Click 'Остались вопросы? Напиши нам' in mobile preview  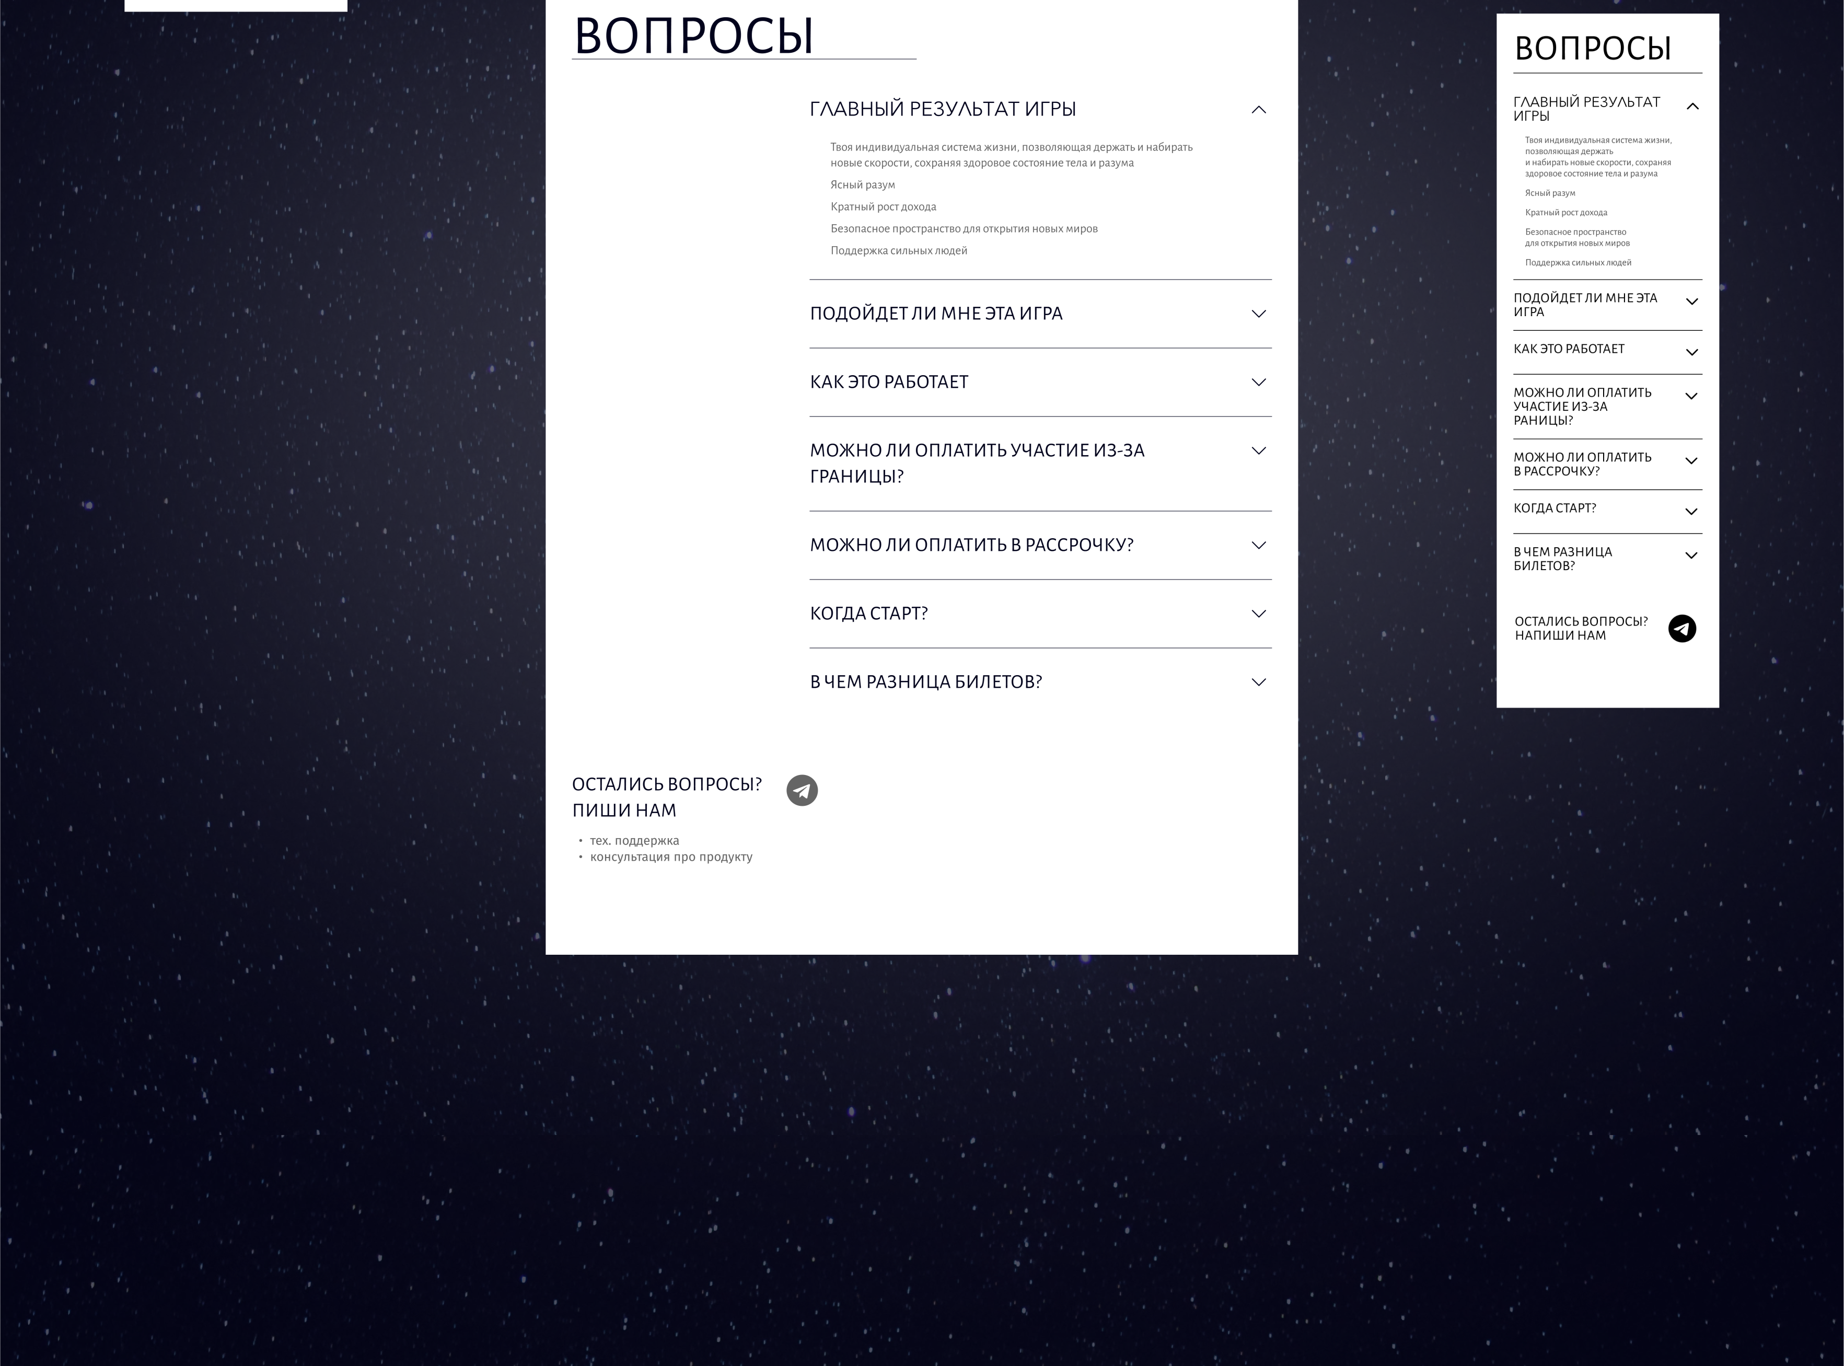click(1580, 629)
